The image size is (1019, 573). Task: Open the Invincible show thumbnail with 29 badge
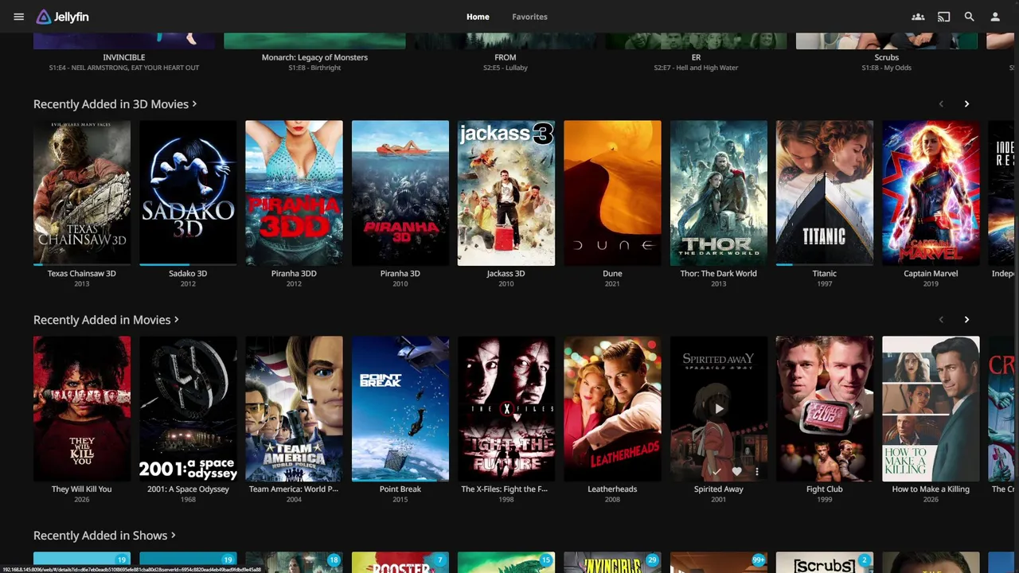point(612,562)
